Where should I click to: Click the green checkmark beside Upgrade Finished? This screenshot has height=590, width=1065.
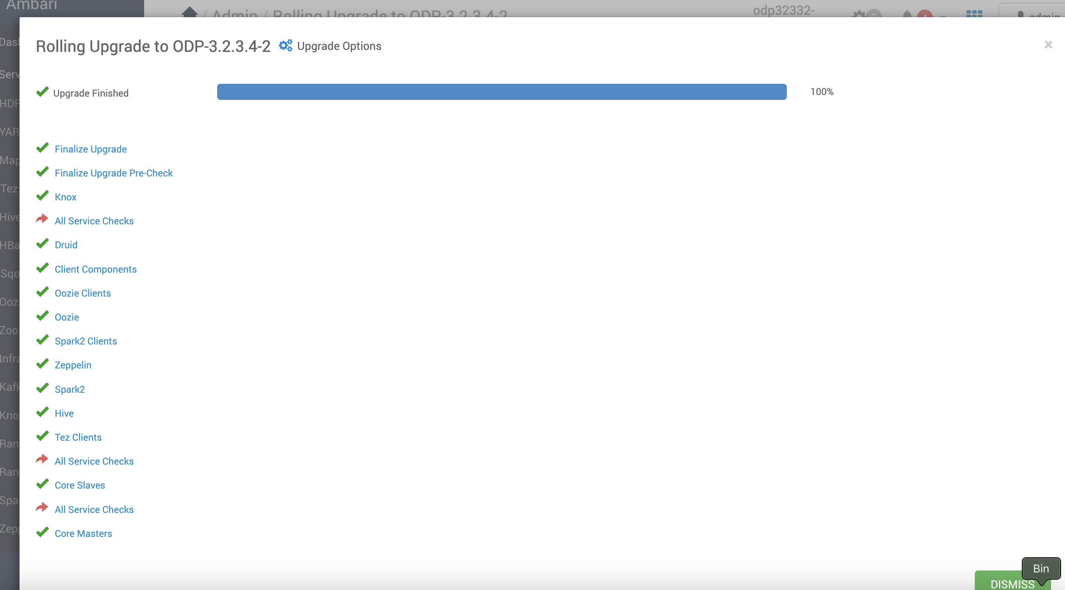(x=42, y=92)
